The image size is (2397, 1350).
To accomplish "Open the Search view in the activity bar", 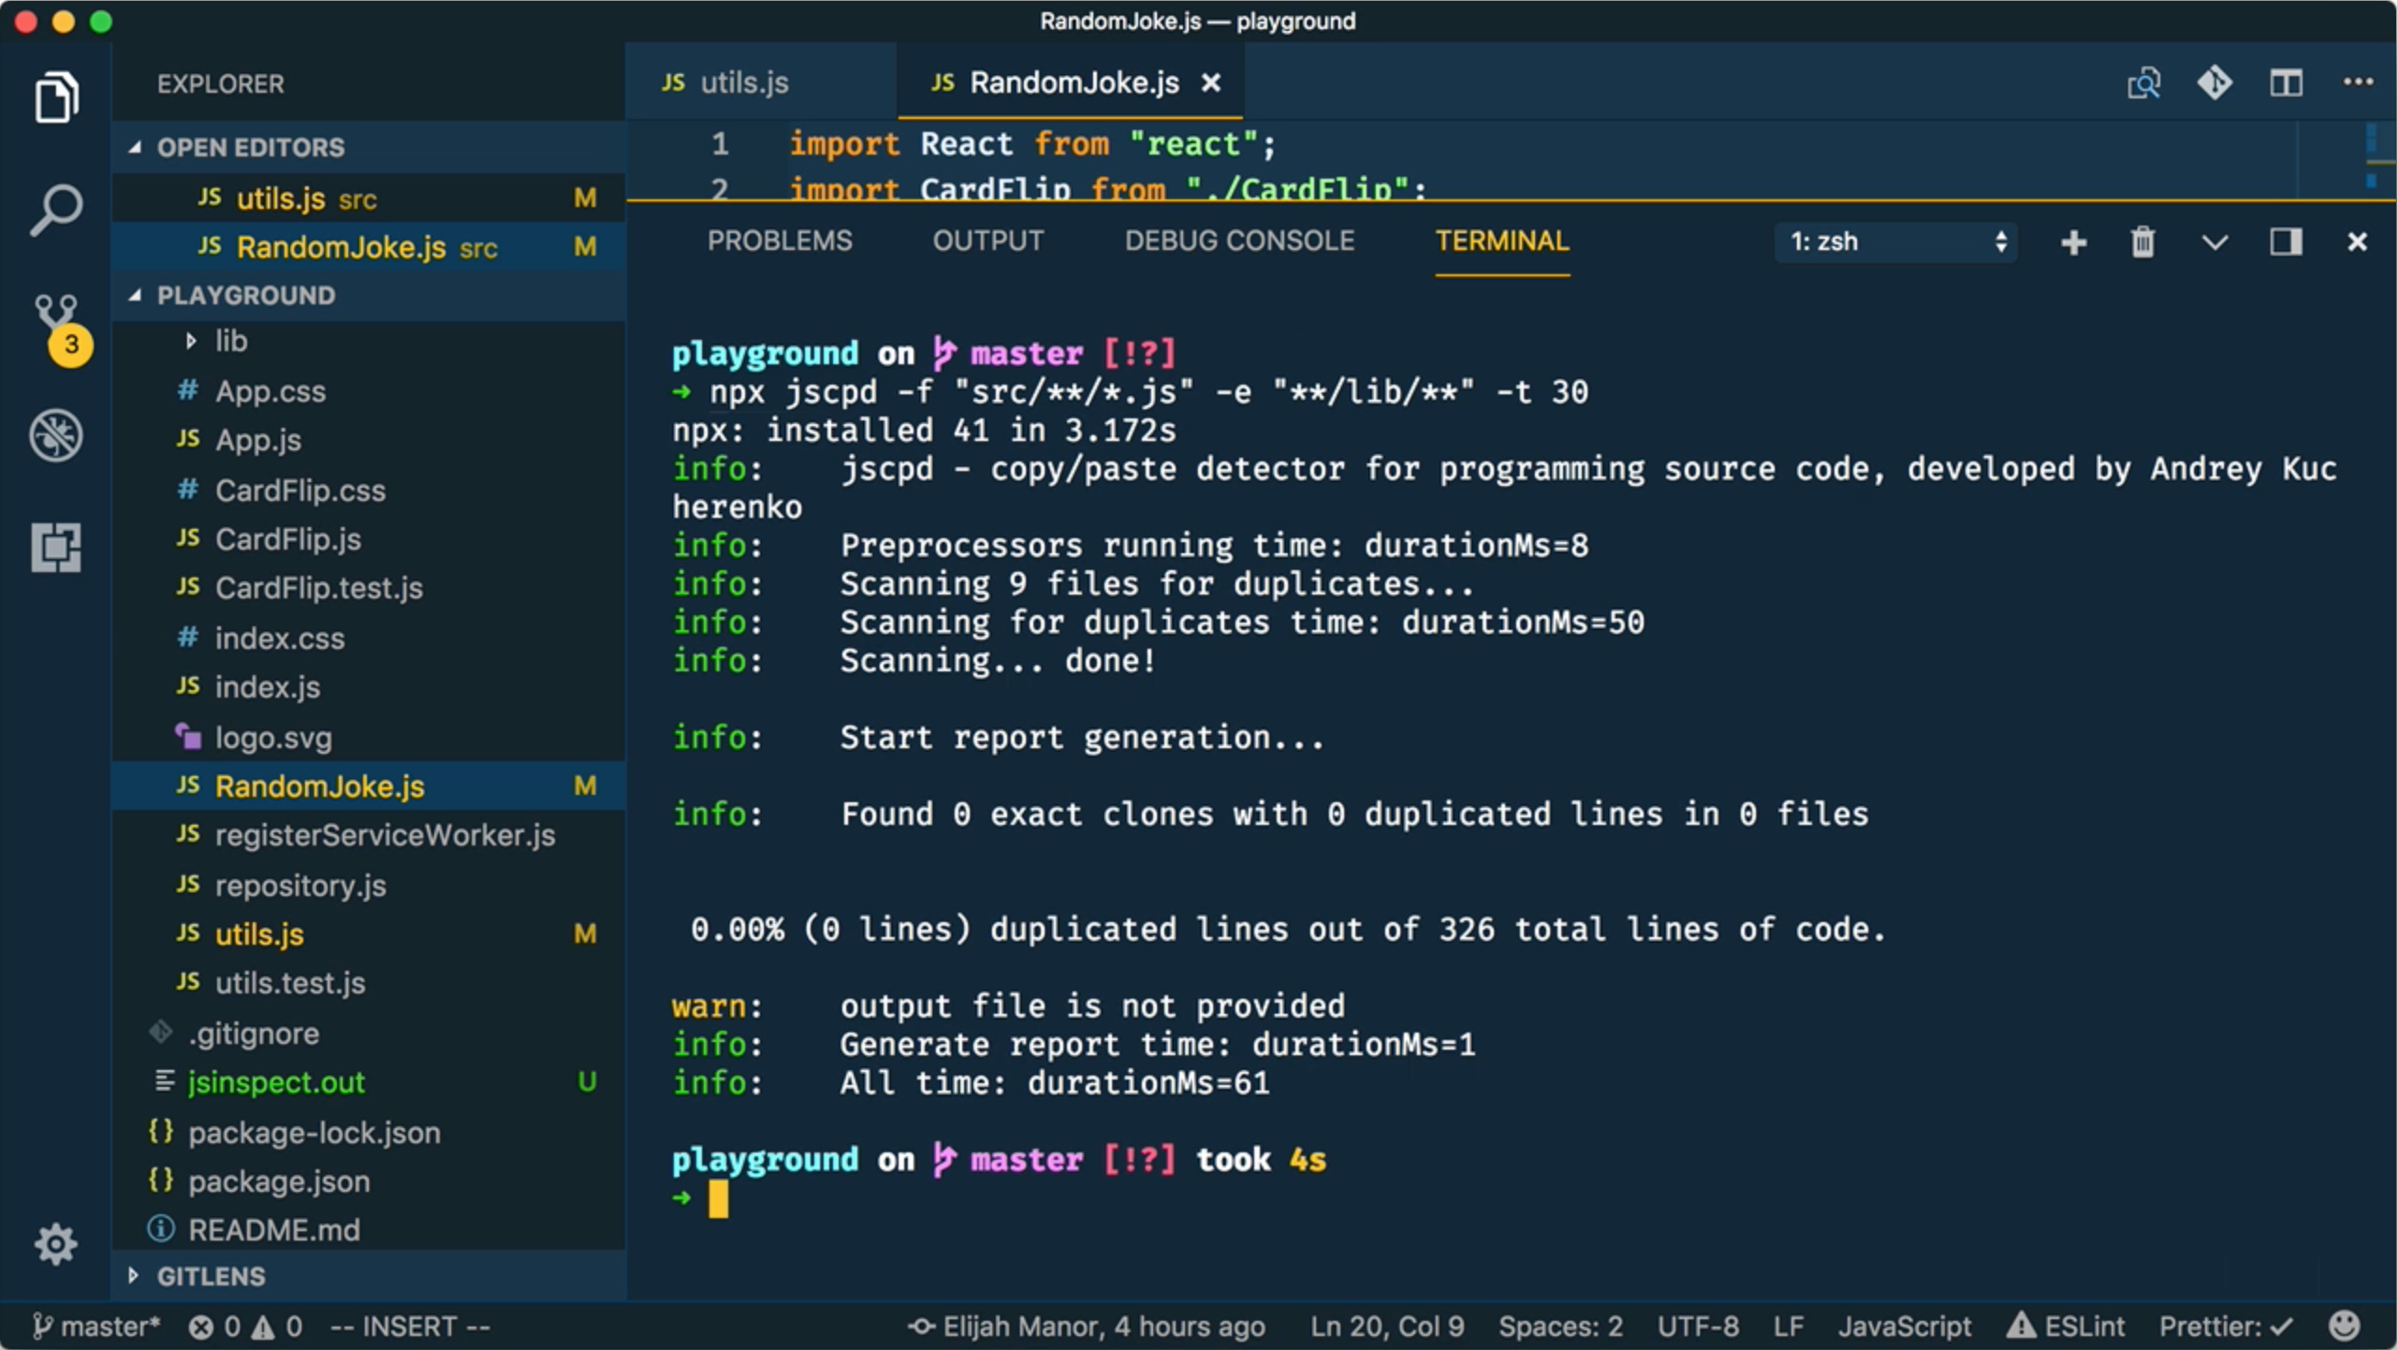I will point(56,209).
